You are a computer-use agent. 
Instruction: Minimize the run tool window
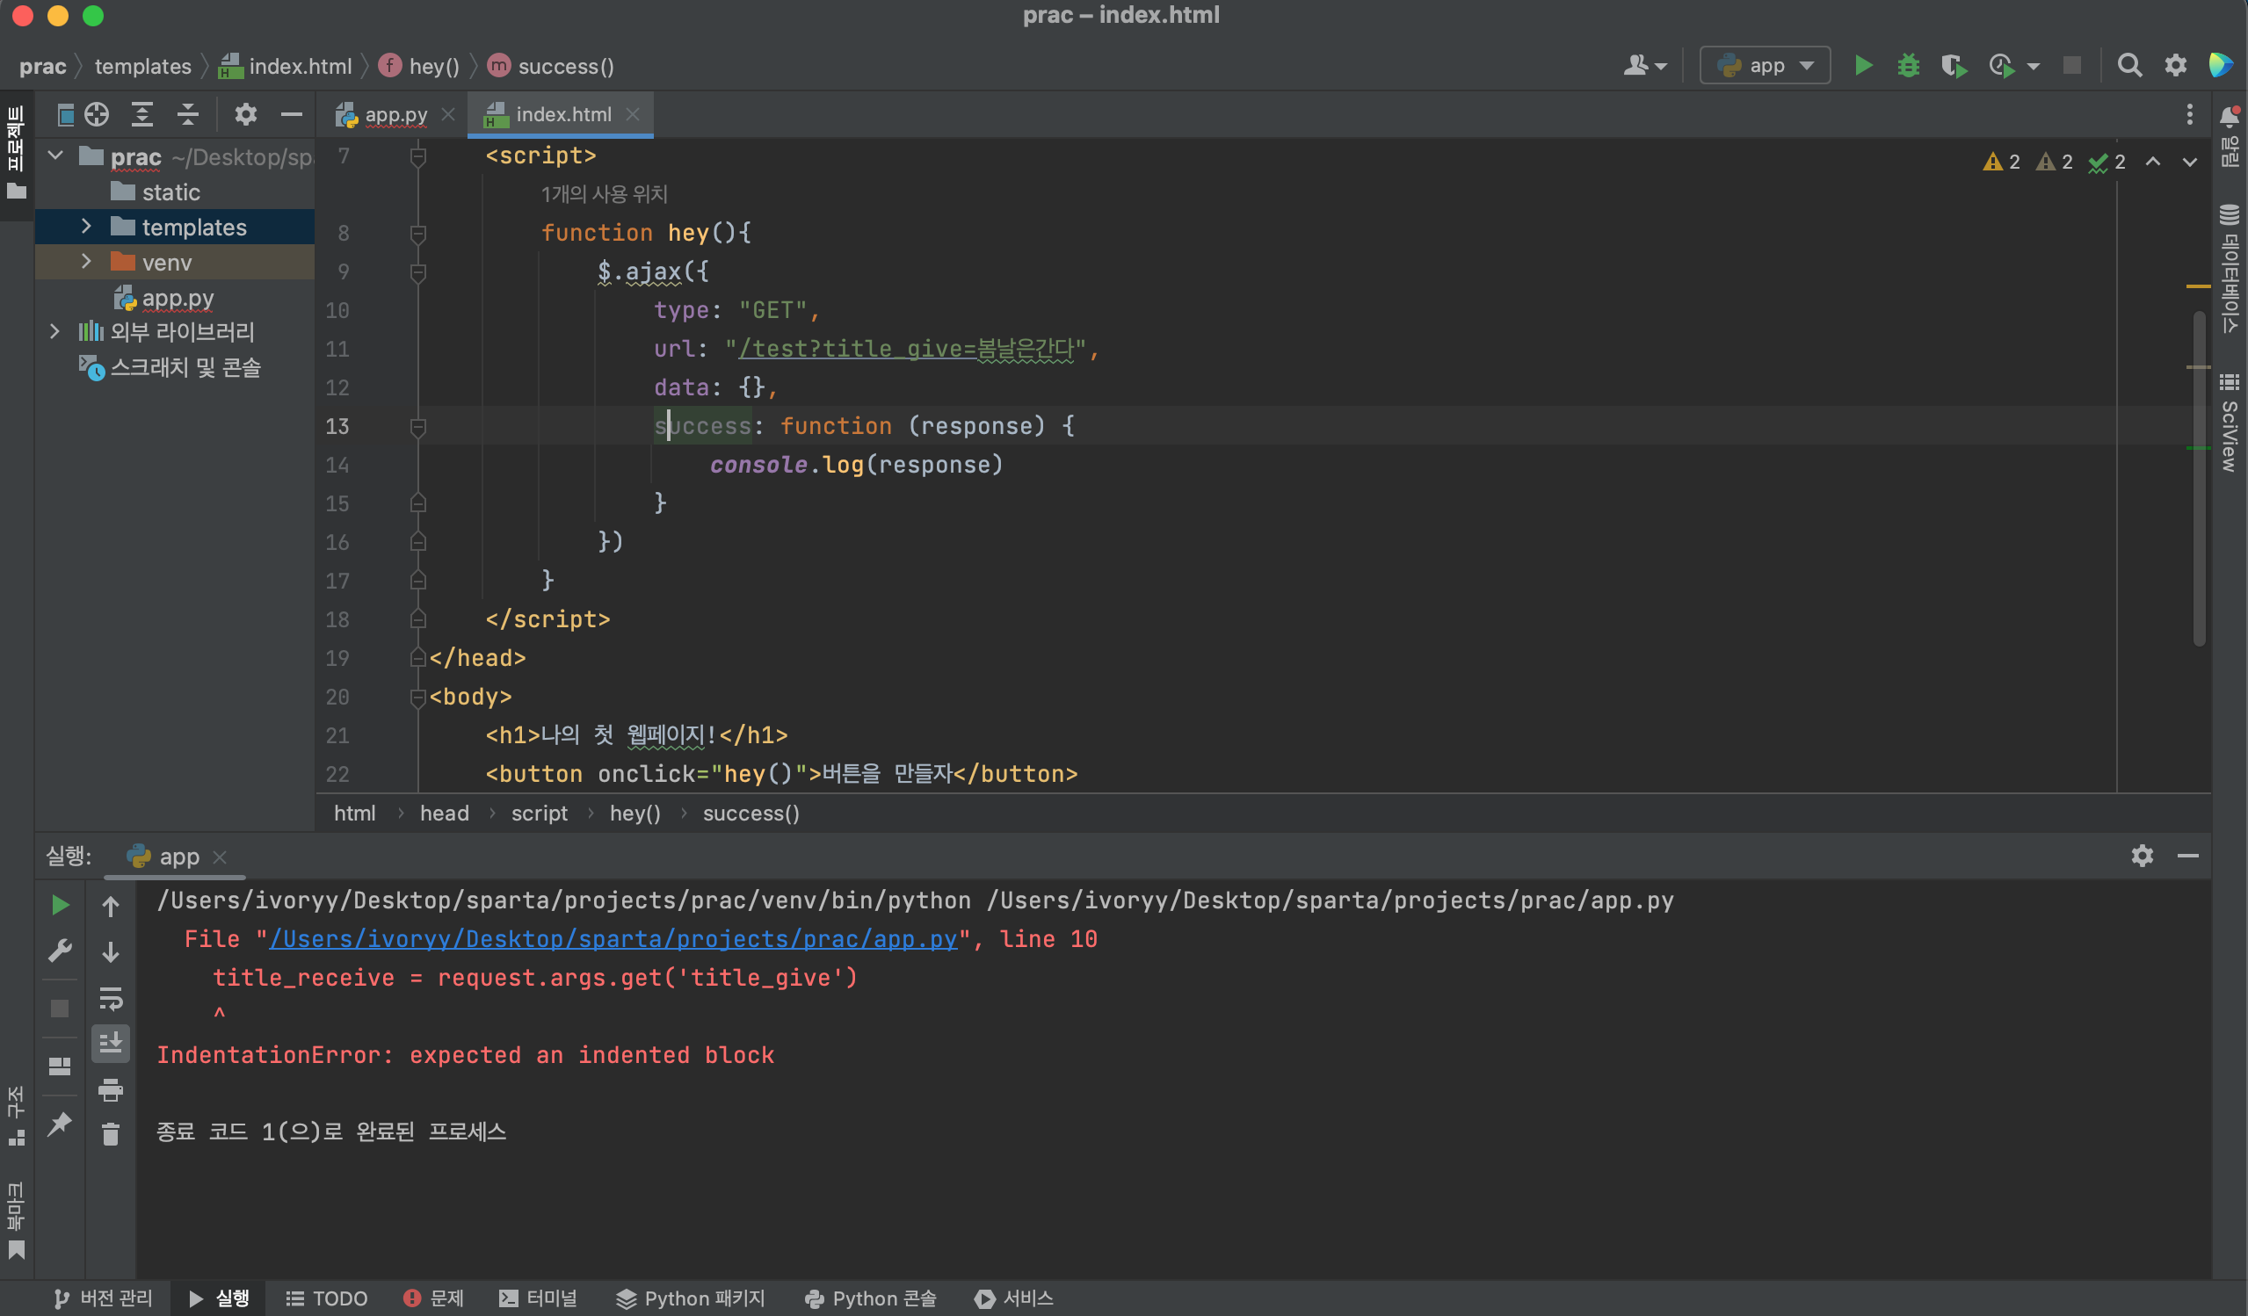coord(2187,856)
